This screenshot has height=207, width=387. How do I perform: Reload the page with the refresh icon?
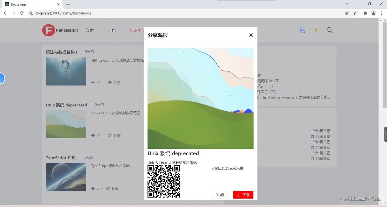pos(22,13)
